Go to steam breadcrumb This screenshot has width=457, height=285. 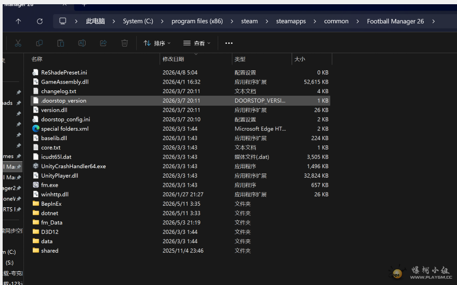(x=249, y=21)
